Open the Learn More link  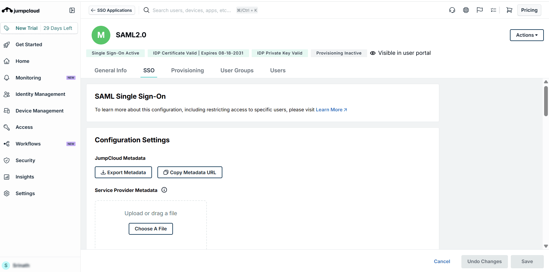332,110
